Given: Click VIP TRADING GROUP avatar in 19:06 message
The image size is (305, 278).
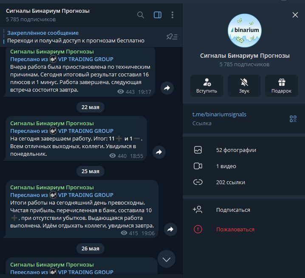Looking at the screenshot, I should [53, 195].
